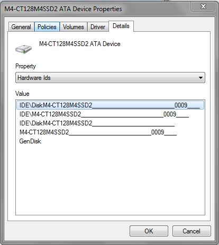
Task: Close the Device Properties window
Action: [x=203, y=6]
